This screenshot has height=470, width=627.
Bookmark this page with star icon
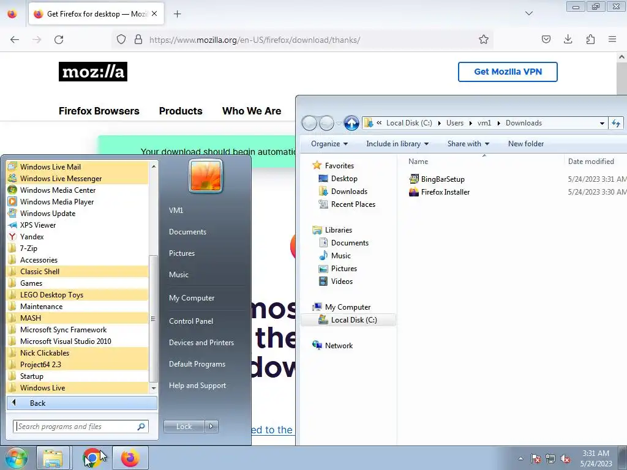(x=484, y=40)
